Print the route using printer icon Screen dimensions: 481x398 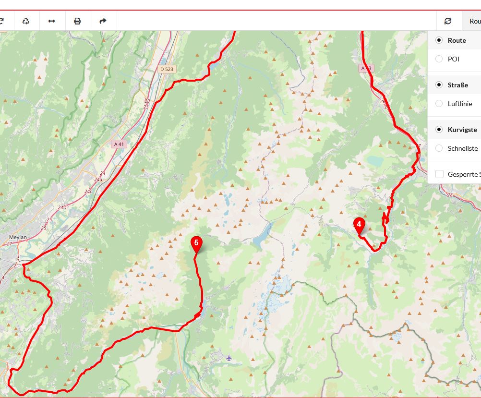point(77,21)
